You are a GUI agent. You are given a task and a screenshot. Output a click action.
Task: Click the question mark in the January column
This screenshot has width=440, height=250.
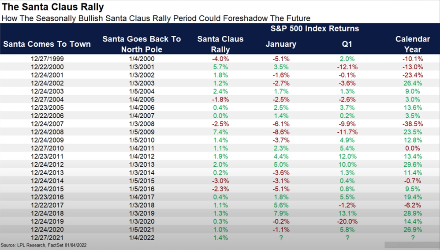click(x=281, y=238)
